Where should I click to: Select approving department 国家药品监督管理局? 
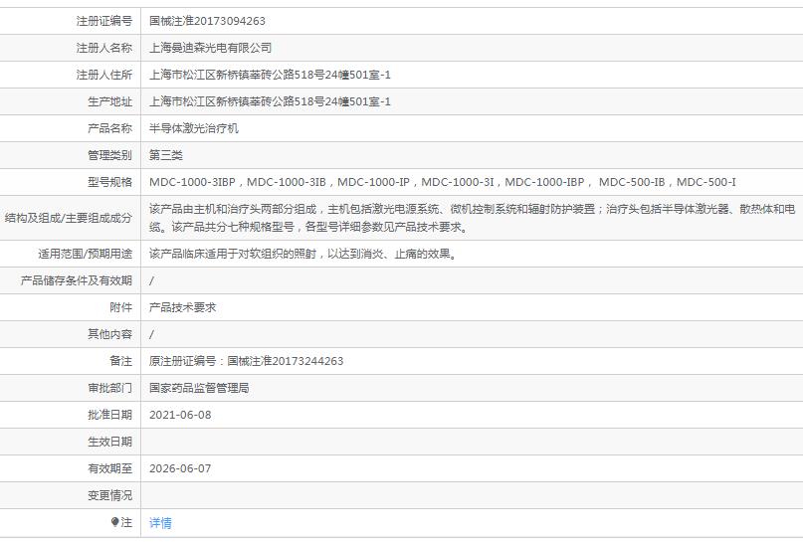pos(199,388)
